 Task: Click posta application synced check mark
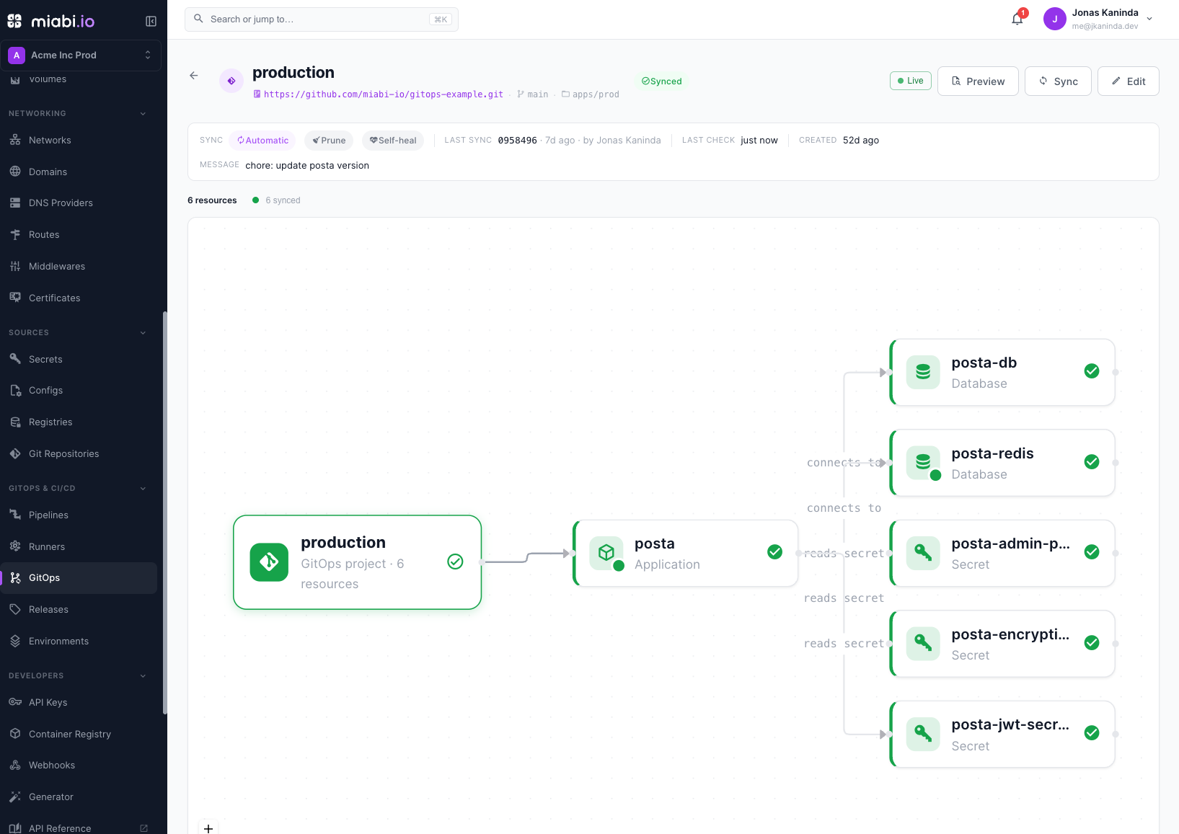774,552
